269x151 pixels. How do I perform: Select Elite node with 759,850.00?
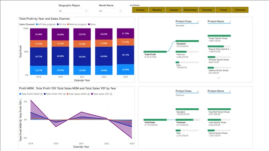point(187,62)
